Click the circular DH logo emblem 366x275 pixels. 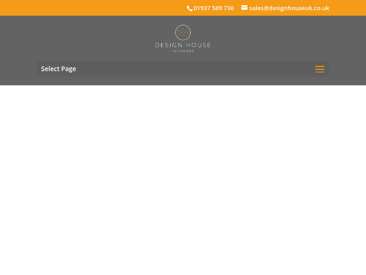[183, 33]
